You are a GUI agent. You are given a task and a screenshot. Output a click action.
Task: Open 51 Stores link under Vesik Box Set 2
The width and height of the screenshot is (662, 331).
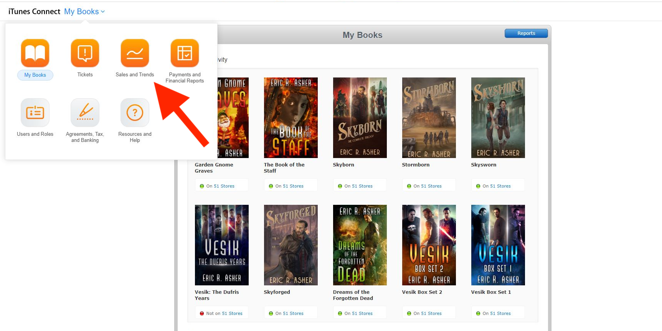click(x=431, y=313)
